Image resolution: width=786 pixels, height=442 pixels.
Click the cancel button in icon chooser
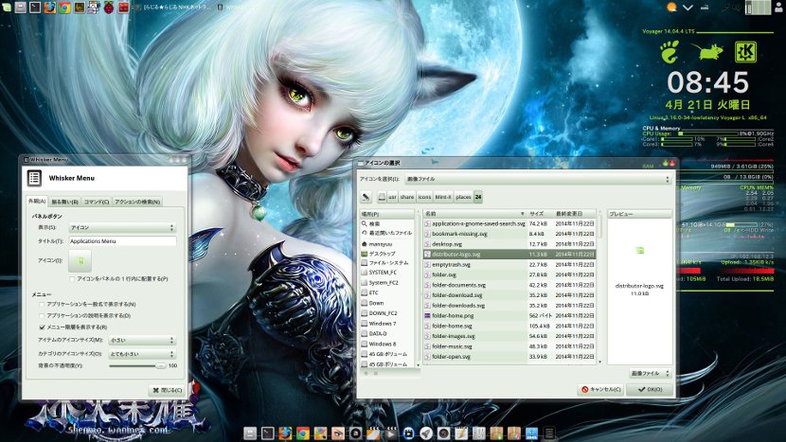601,389
